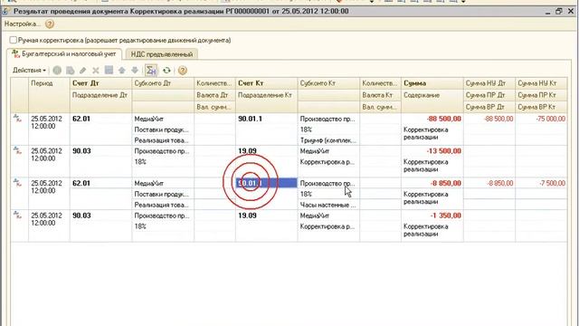Open the Действия dropdown menu
The image size is (579, 326).
[x=29, y=71]
